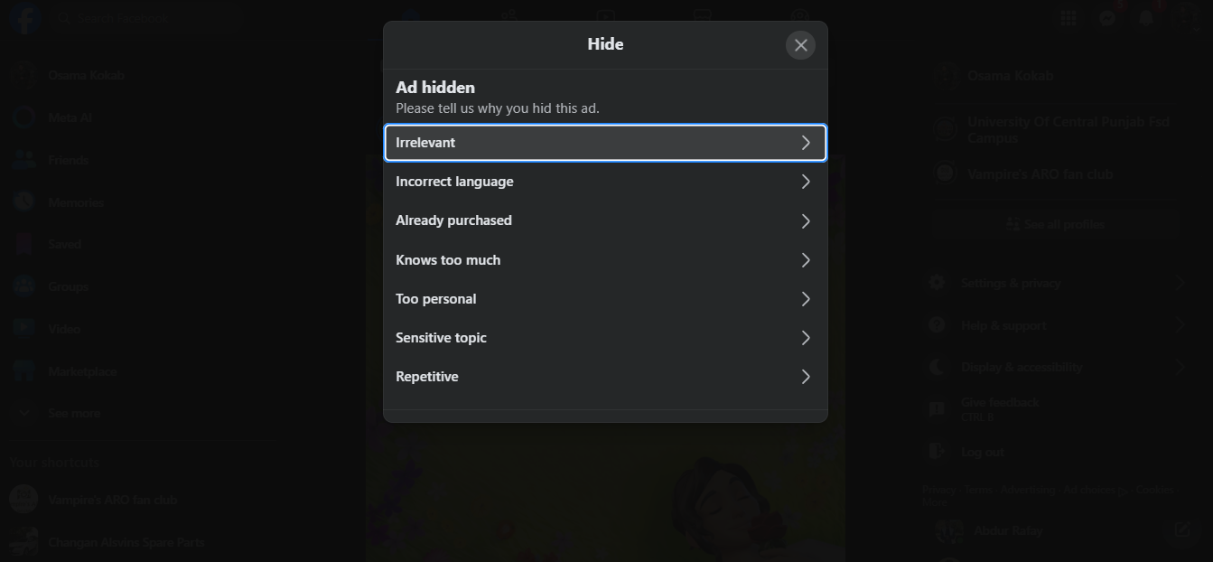The width and height of the screenshot is (1213, 562).
Task: Click the Memories clock icon
Action: click(x=24, y=202)
